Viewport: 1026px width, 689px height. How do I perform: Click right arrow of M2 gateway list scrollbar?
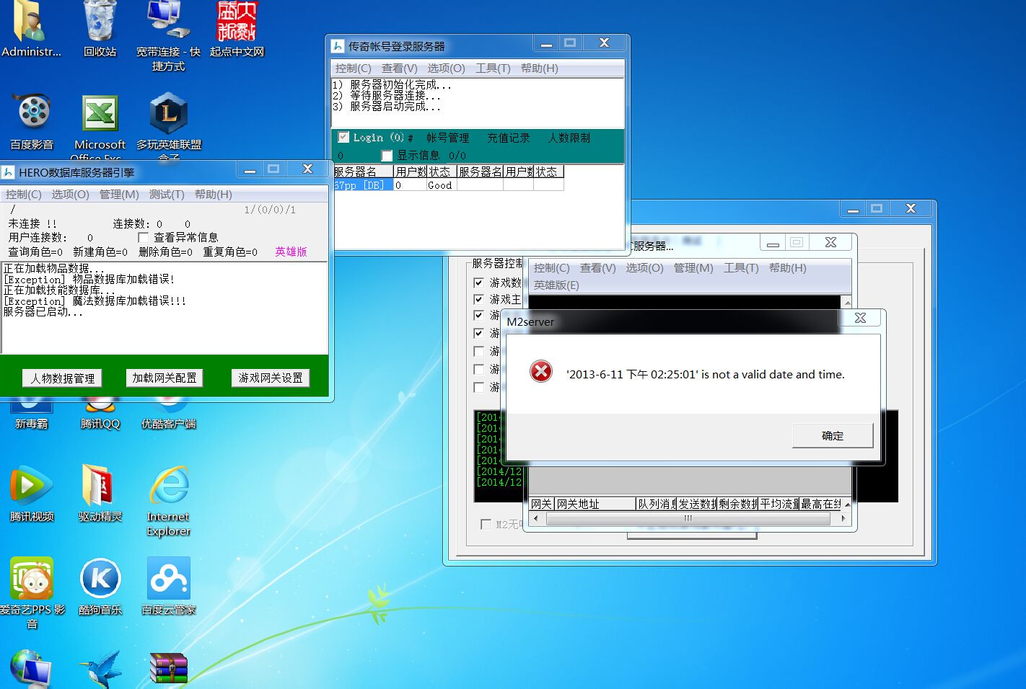(843, 518)
